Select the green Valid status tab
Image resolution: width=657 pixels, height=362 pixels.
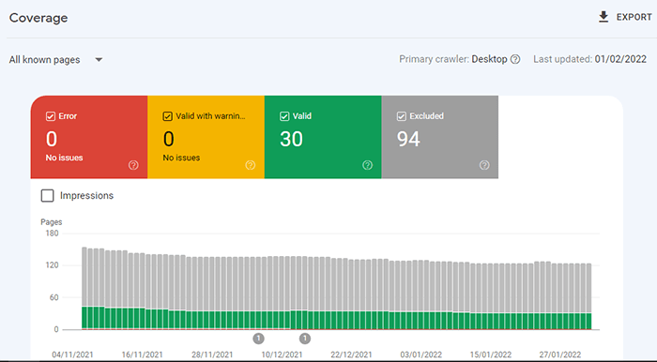[323, 137]
